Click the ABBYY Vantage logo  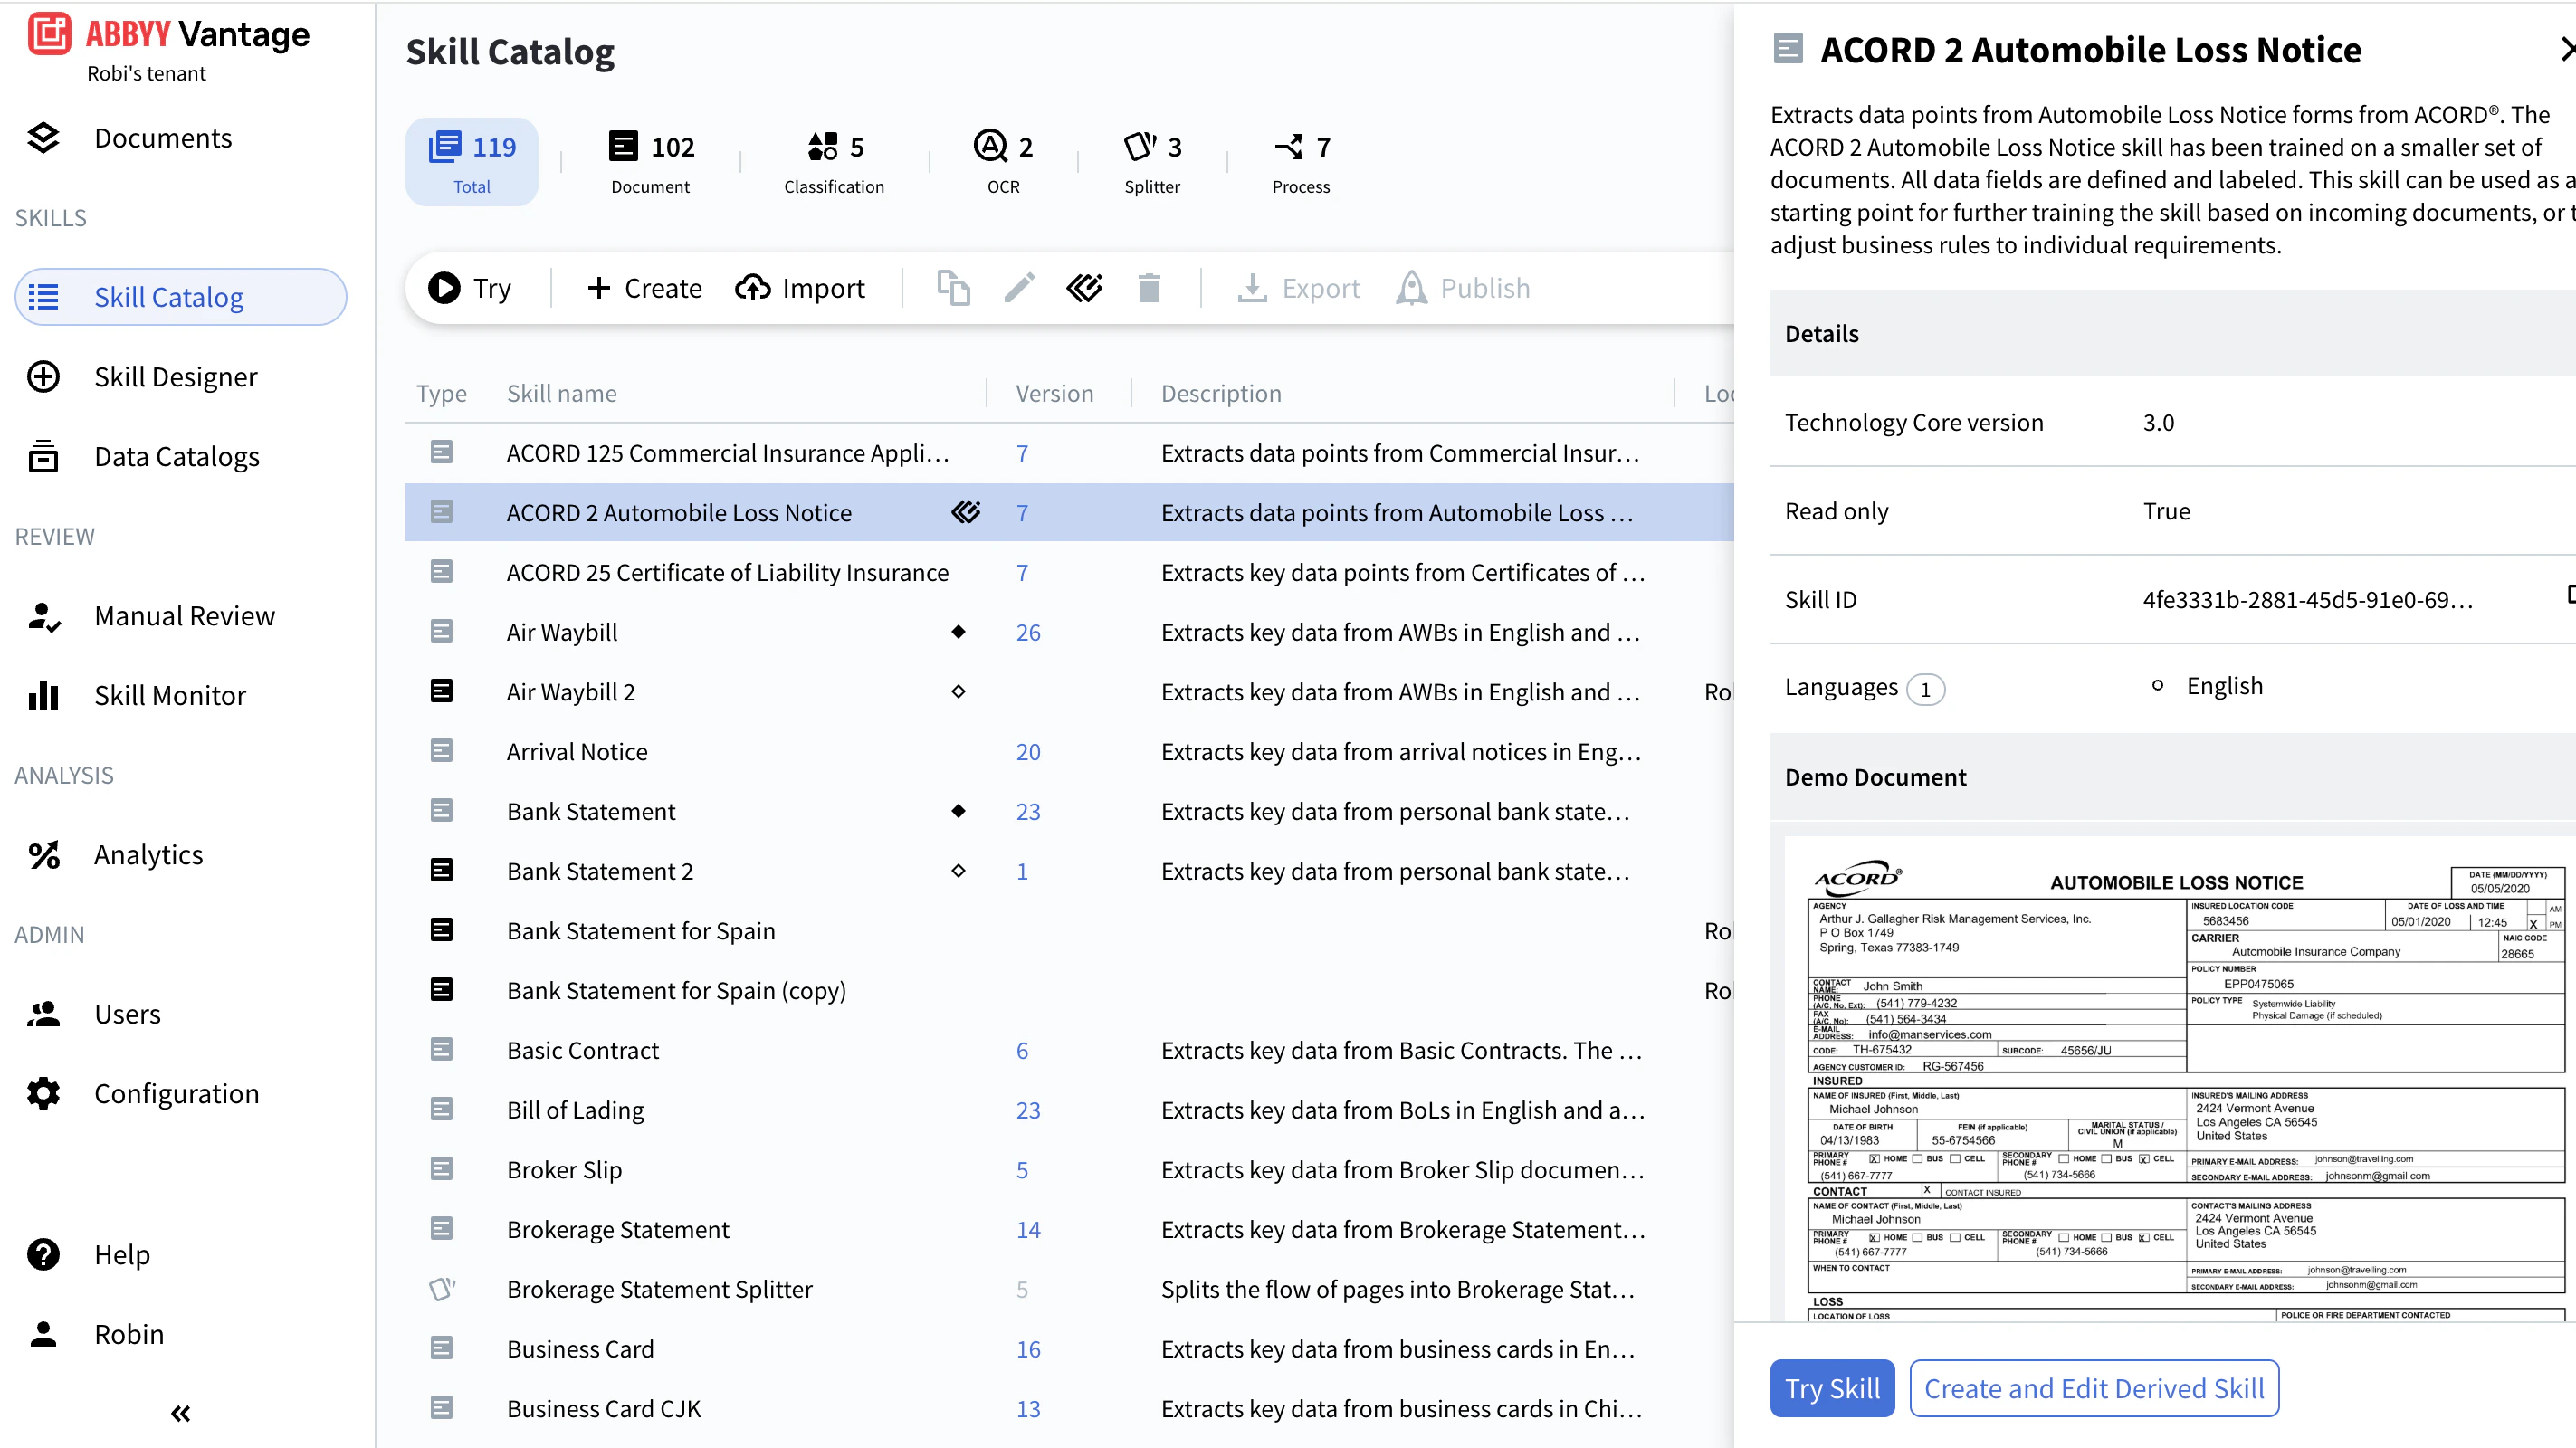click(x=168, y=35)
